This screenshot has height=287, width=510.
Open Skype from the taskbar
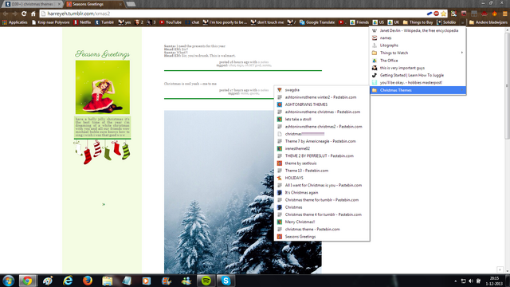(226, 281)
